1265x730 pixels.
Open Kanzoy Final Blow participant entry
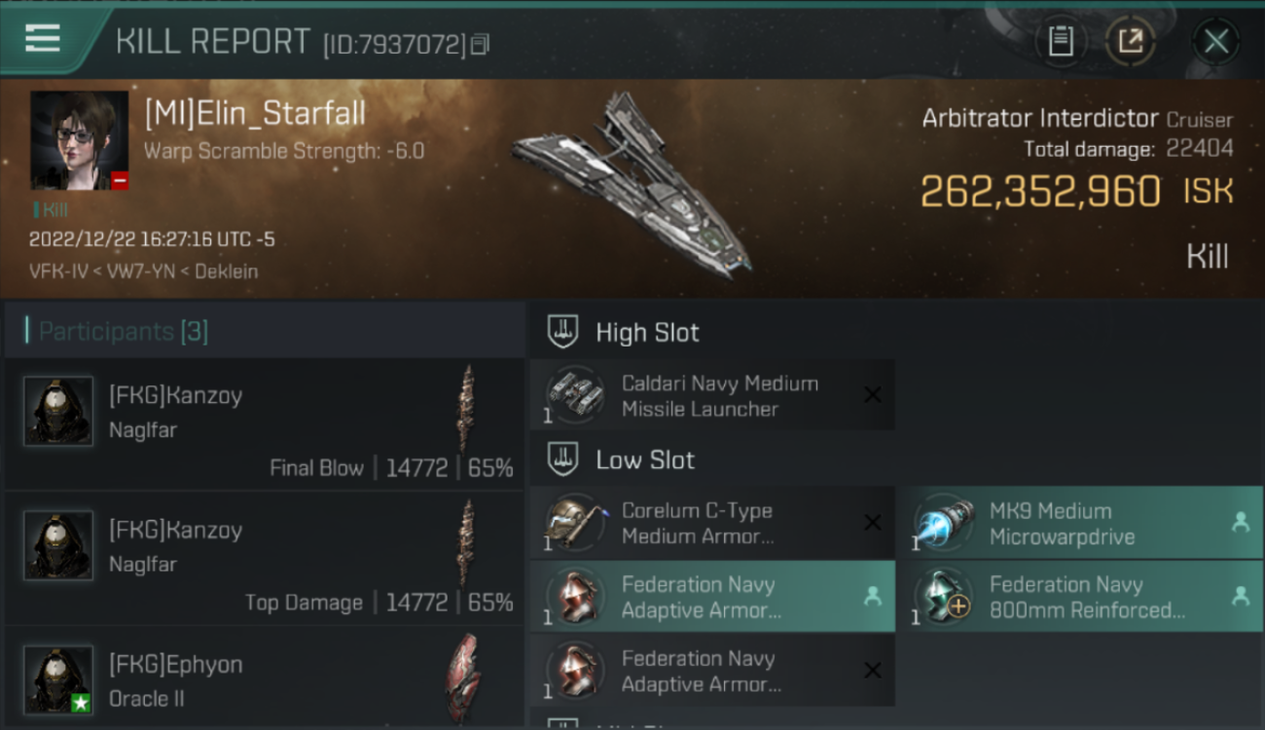(265, 423)
